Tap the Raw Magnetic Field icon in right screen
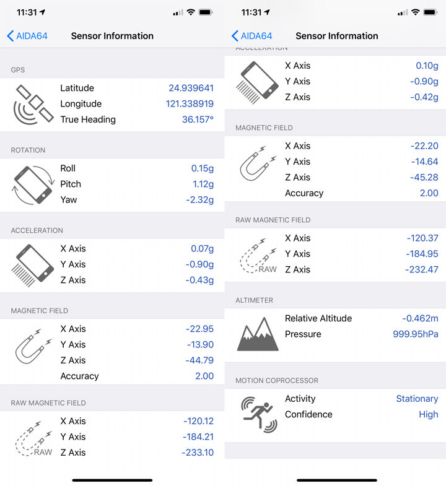Viewport: 446px width, 486px height. pos(258,254)
